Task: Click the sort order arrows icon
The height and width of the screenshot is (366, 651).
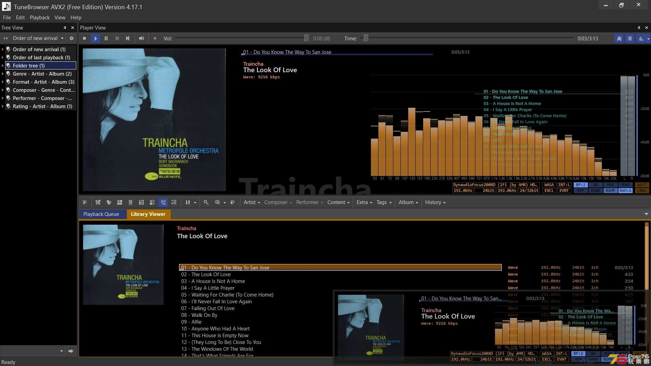Action: coord(188,202)
